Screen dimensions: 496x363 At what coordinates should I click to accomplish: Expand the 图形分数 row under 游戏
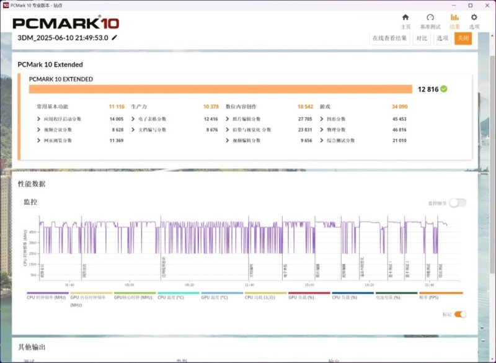pos(322,119)
